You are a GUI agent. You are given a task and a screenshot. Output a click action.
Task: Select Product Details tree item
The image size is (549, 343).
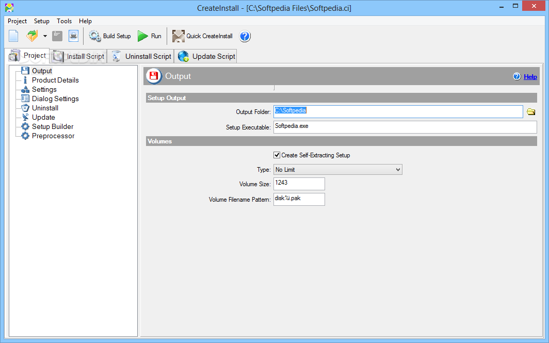(x=55, y=80)
